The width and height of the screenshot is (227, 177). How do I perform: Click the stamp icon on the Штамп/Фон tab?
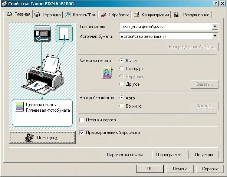[x=68, y=14]
